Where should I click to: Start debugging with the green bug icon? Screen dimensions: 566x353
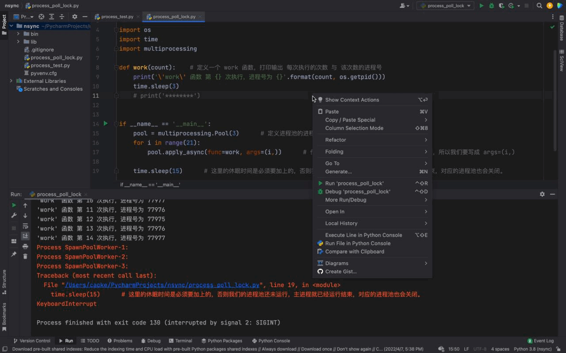[x=492, y=6]
